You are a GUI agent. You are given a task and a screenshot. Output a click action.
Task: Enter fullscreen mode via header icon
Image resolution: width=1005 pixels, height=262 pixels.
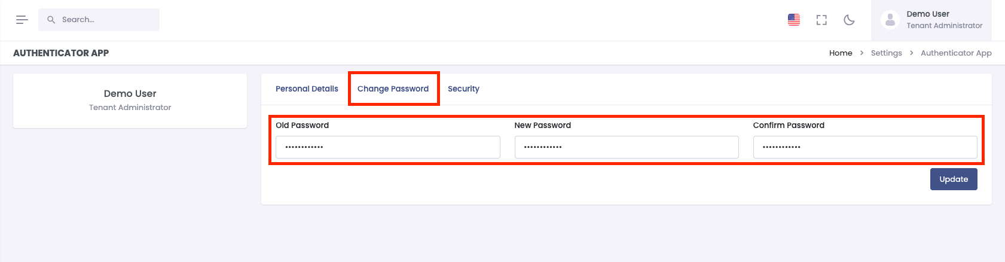coord(821,20)
